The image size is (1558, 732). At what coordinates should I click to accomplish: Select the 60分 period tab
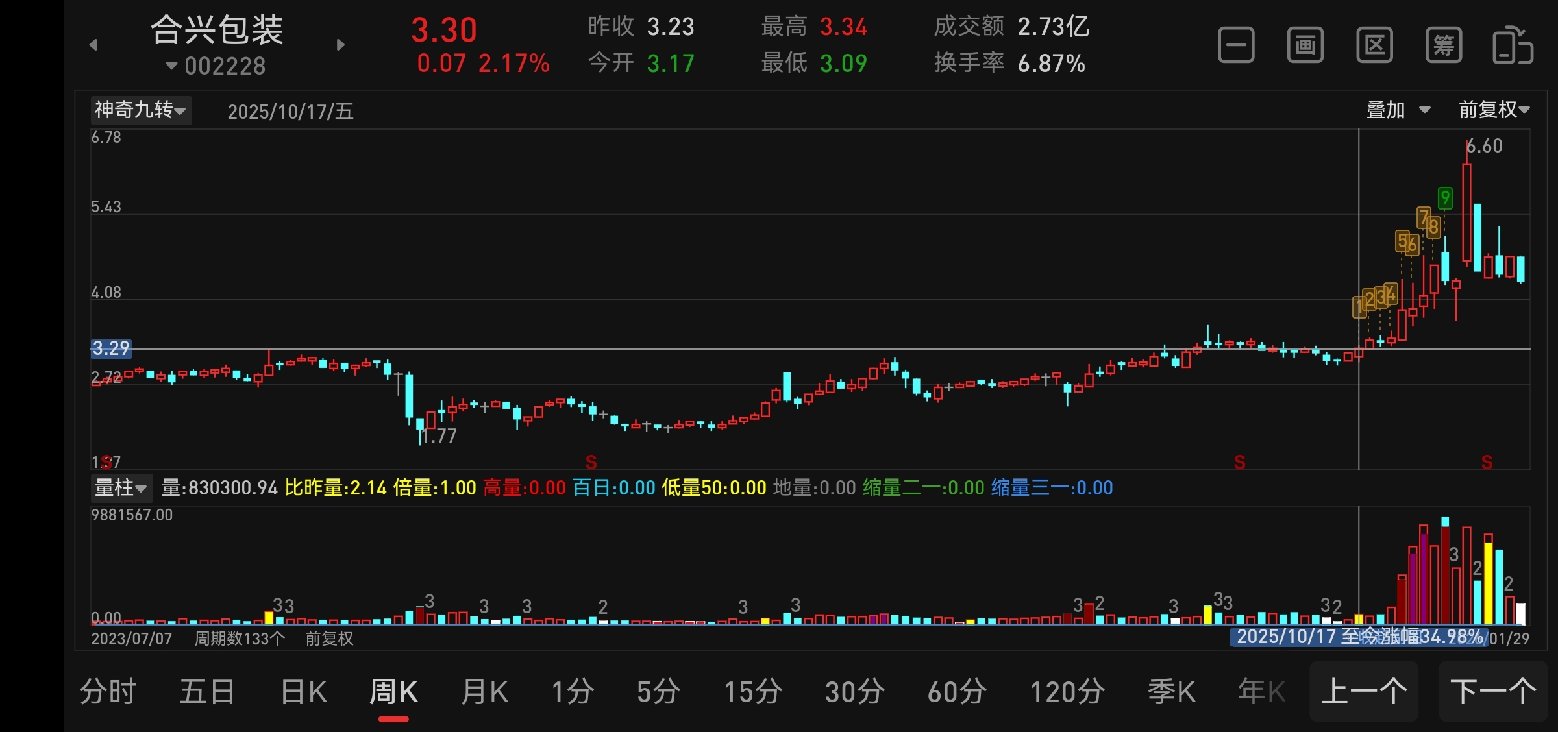957,692
